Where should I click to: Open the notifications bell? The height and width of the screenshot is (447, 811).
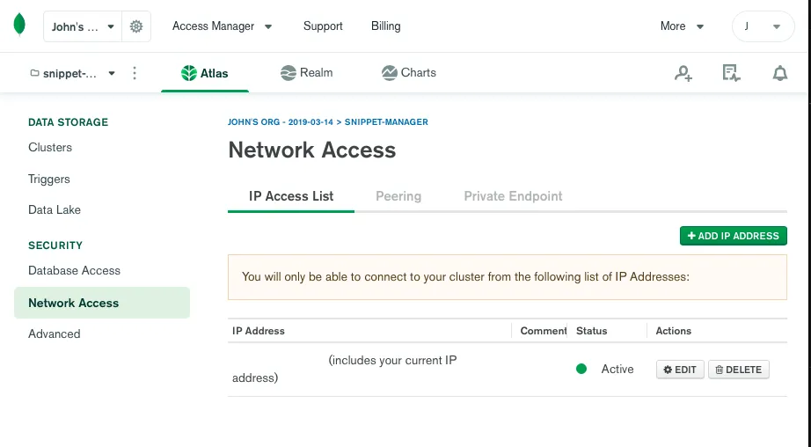point(780,74)
